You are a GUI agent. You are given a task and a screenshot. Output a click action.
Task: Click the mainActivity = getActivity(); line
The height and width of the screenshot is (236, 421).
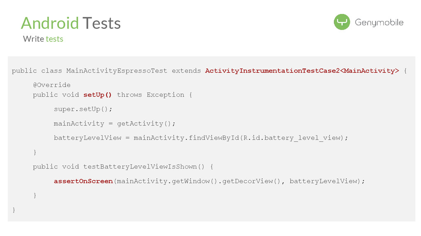pyautogui.click(x=115, y=123)
